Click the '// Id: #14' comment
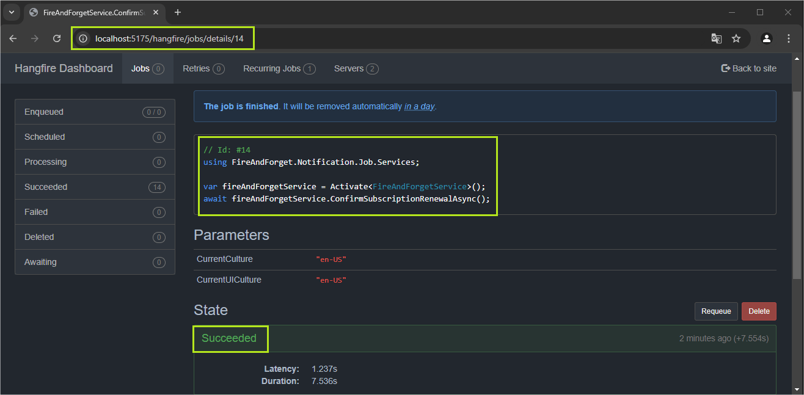Image resolution: width=804 pixels, height=395 pixels. point(227,150)
